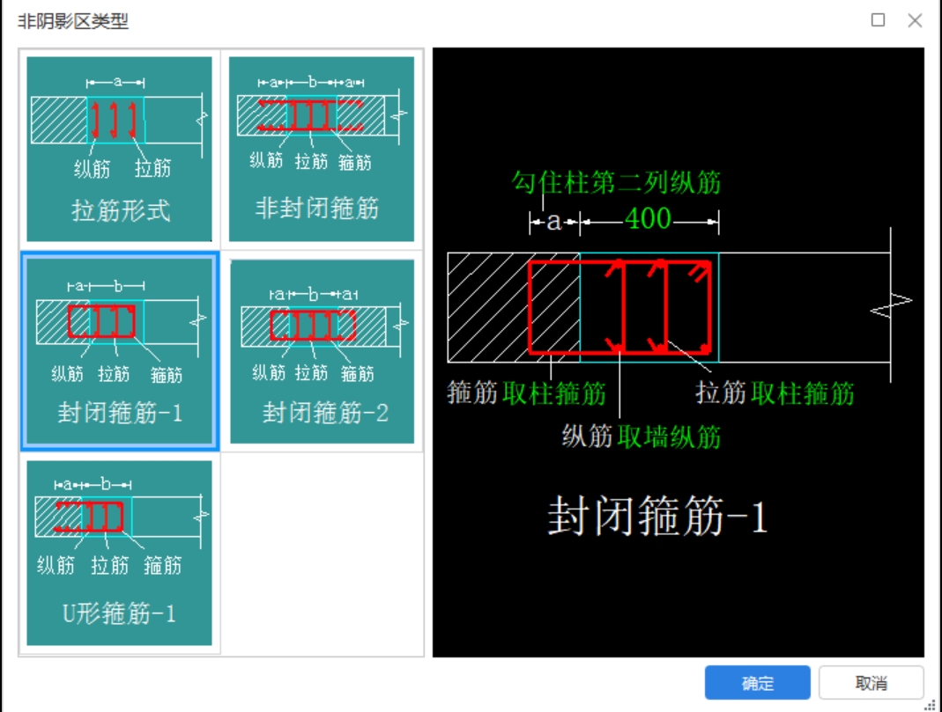Close the 非阴影区类型 dialog
The image size is (942, 712).
[915, 20]
